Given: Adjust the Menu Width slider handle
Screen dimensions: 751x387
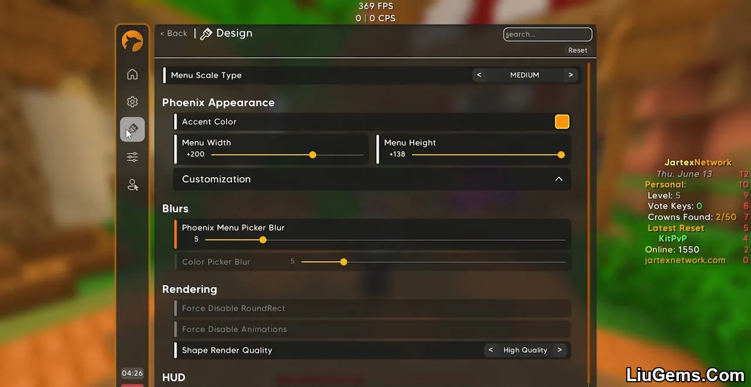Looking at the screenshot, I should 313,155.
